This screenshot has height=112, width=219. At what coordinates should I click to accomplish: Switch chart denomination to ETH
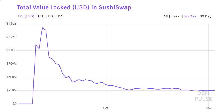(x=41, y=16)
